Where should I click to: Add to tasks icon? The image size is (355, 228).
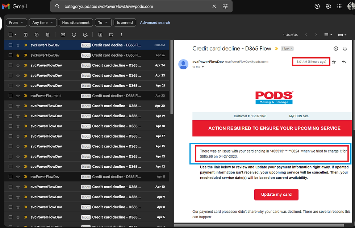point(85,35)
